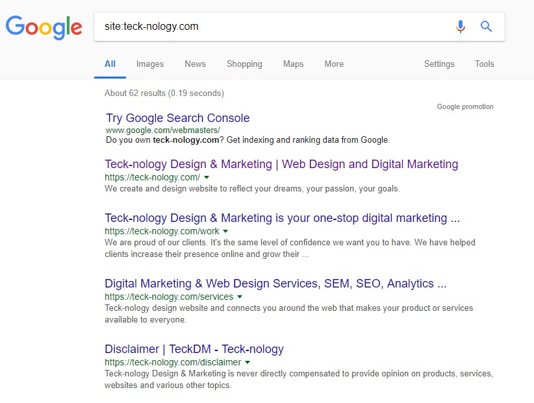534x403 pixels.
Task: Open the one-stop digital marketing result
Action: tap(283, 218)
